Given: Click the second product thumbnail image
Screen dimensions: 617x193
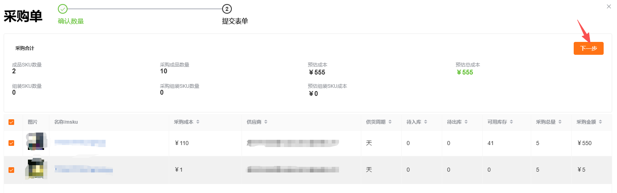Looking at the screenshot, I should (35, 169).
